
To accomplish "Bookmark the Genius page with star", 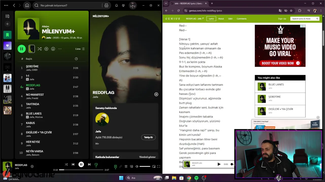I will (291, 11).
